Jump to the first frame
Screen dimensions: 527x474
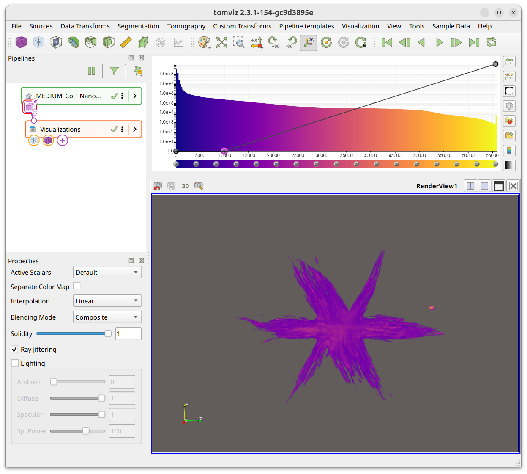[387, 42]
